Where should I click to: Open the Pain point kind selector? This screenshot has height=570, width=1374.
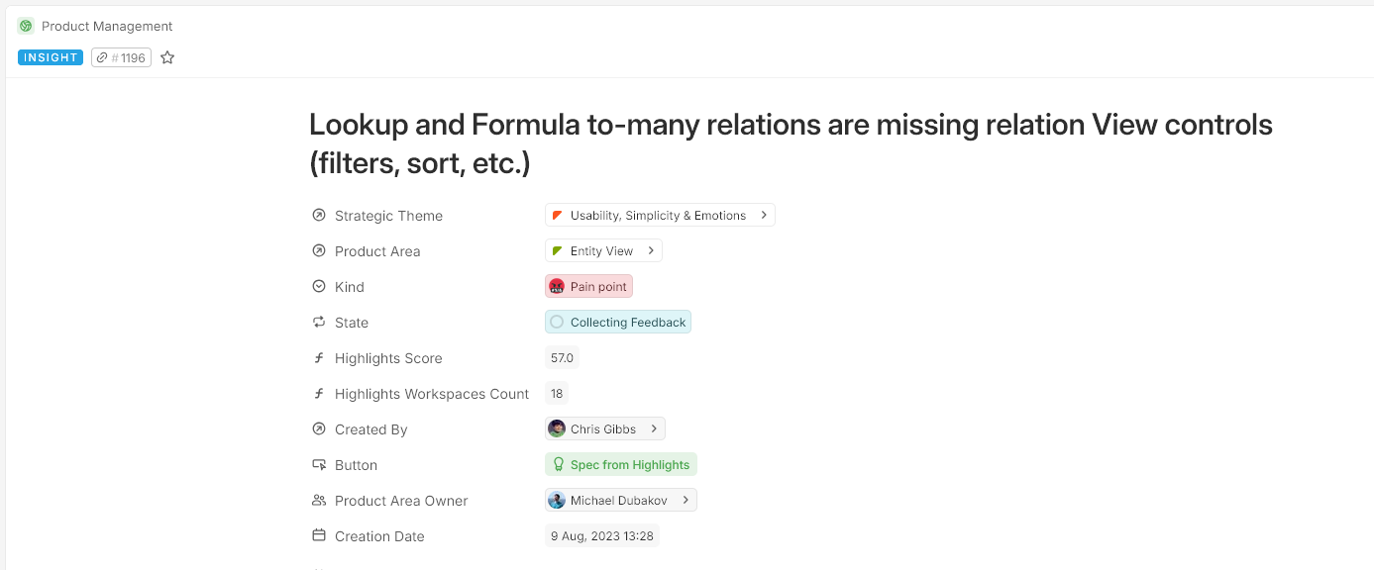pyautogui.click(x=589, y=287)
